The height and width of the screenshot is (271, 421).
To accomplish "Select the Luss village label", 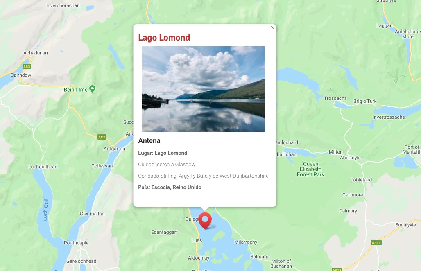I will [x=197, y=240].
